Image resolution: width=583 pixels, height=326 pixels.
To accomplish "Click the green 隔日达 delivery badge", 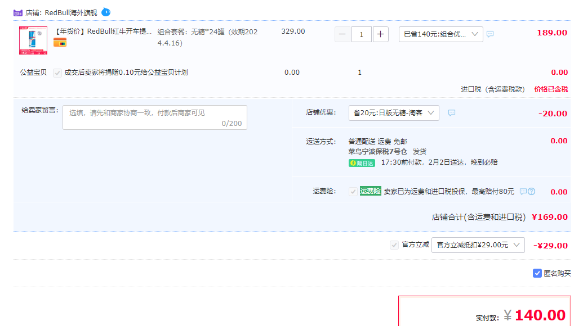I will point(362,163).
